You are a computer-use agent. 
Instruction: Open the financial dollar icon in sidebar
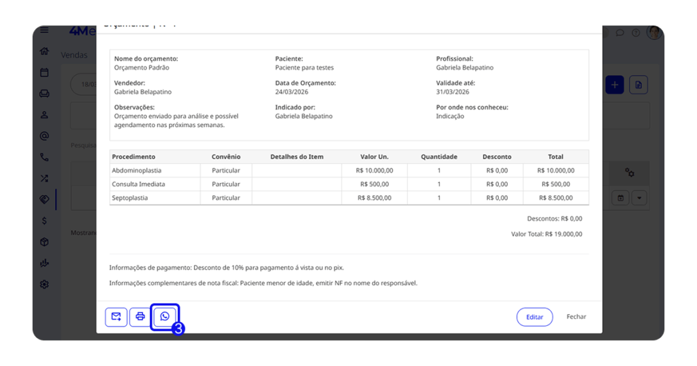click(44, 221)
